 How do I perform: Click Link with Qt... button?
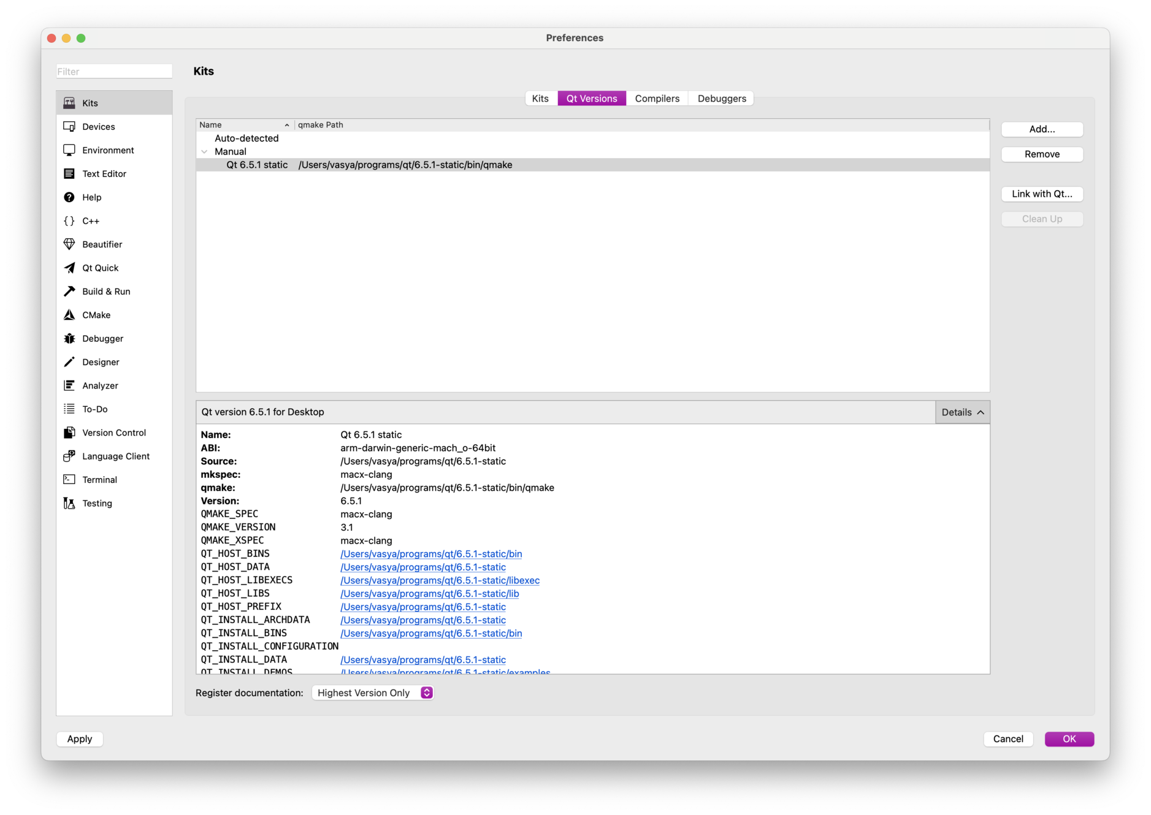[x=1042, y=194]
